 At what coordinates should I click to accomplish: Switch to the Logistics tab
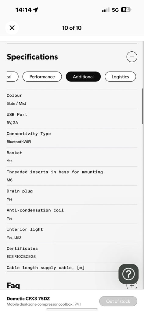[120, 77]
